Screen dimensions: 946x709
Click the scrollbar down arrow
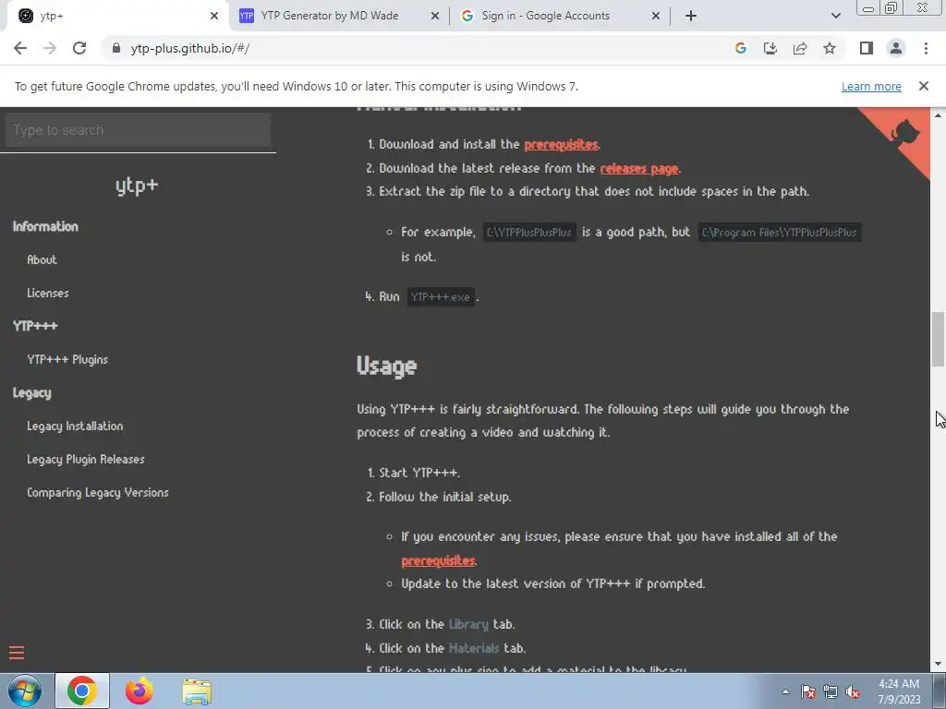coord(938,665)
